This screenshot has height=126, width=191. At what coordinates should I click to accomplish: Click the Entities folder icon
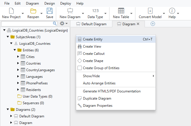point(19,50)
